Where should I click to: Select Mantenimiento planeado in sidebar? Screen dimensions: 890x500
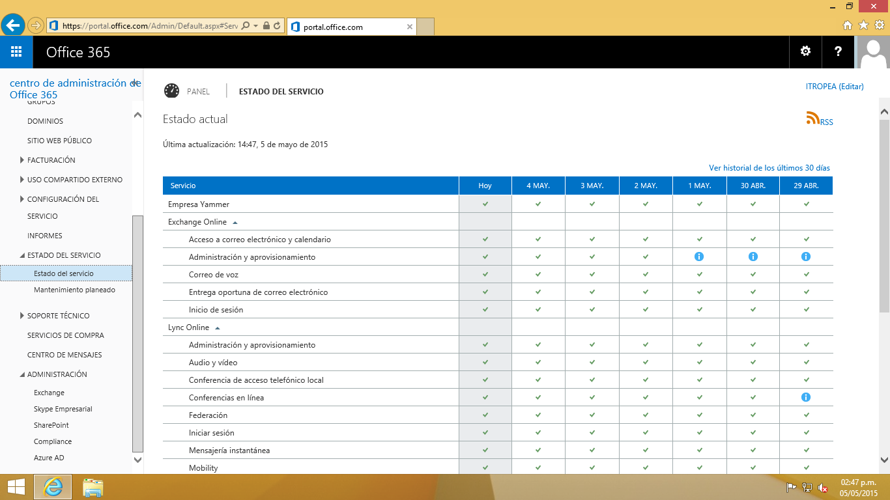pyautogui.click(x=74, y=290)
